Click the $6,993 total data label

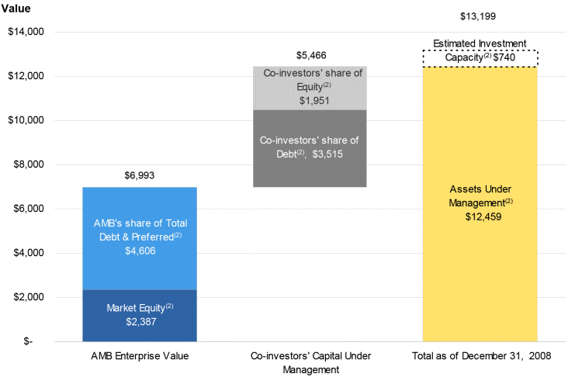pos(140,176)
